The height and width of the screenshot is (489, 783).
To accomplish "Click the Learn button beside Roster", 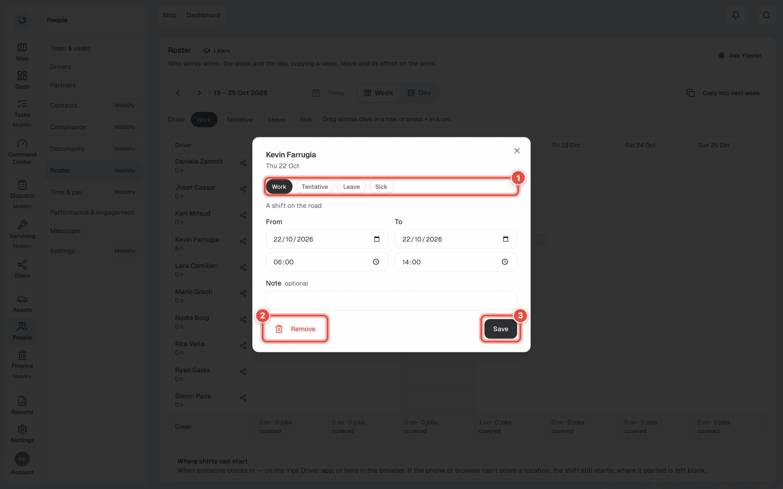I will pyautogui.click(x=217, y=51).
